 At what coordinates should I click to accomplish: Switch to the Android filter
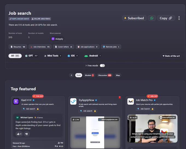click(x=93, y=56)
